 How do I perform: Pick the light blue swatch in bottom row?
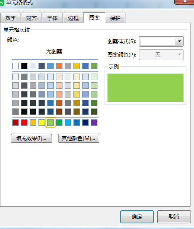click(x=68, y=122)
